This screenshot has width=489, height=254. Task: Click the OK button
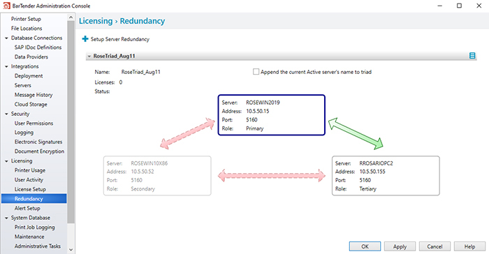365,246
